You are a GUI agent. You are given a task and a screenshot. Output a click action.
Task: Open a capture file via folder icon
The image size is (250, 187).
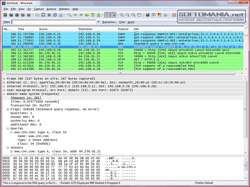pyautogui.click(x=37, y=15)
